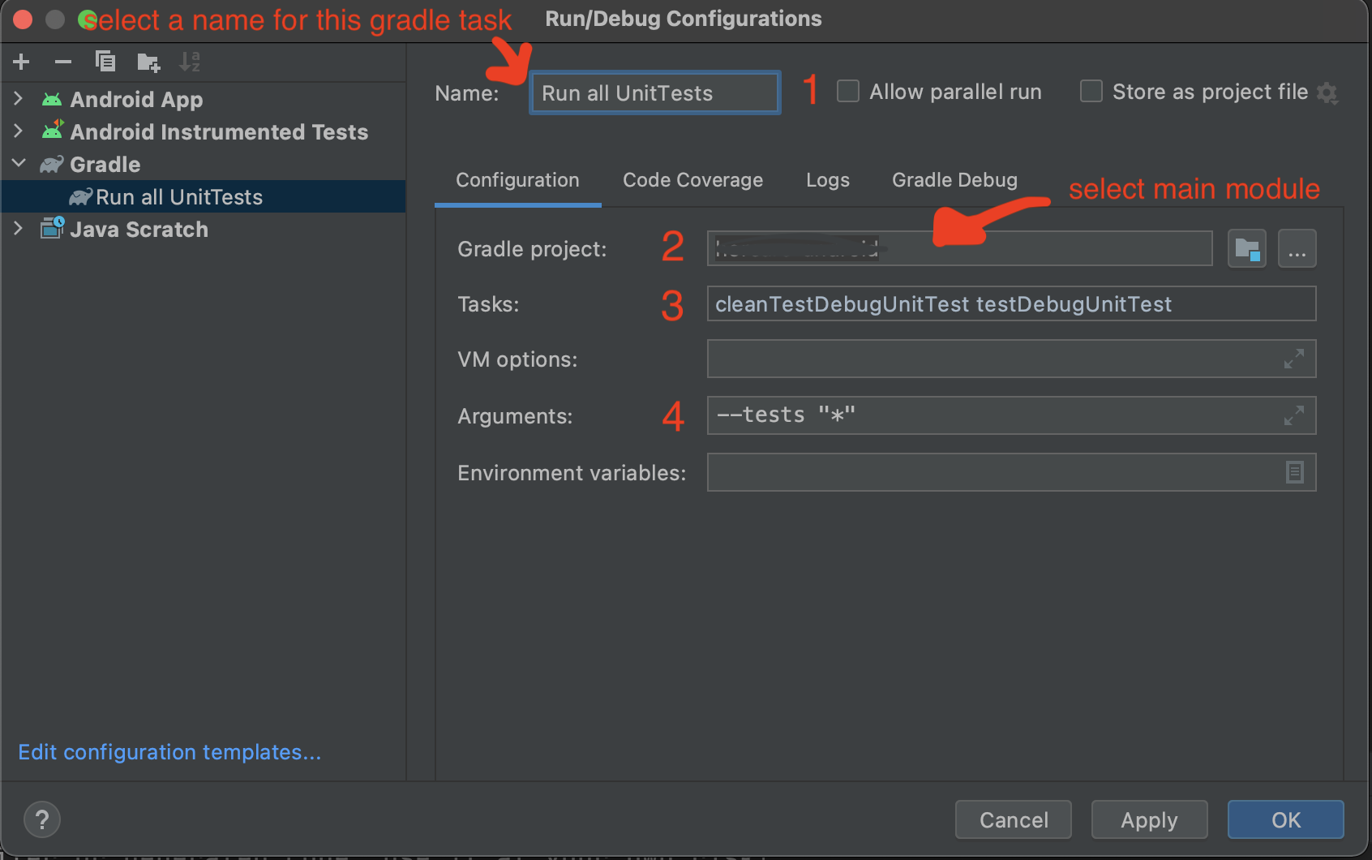Open the Edit configuration templates link
Image resolution: width=1372 pixels, height=860 pixels.
pyautogui.click(x=169, y=752)
